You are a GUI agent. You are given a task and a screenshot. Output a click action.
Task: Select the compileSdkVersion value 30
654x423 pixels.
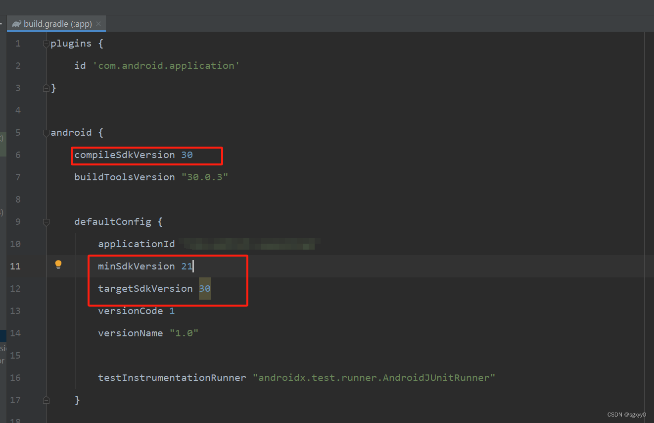(x=187, y=155)
